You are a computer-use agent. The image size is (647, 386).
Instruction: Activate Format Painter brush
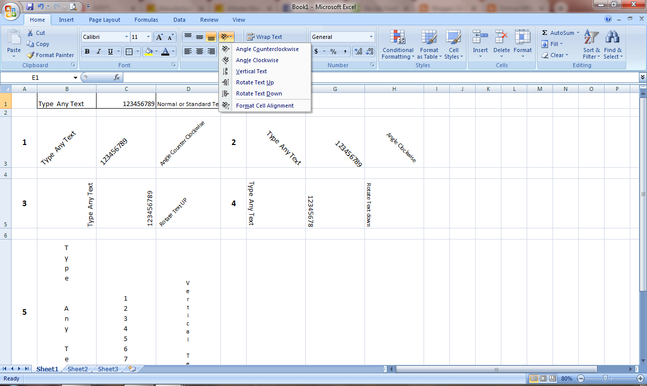[50, 55]
